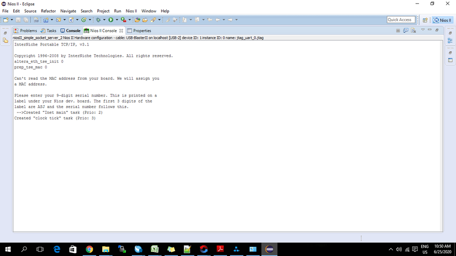Open File Explorer from taskbar
The image size is (456, 256).
click(105, 249)
